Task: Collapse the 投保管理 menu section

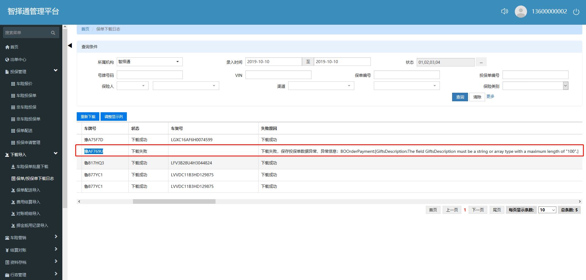Action: pyautogui.click(x=55, y=71)
